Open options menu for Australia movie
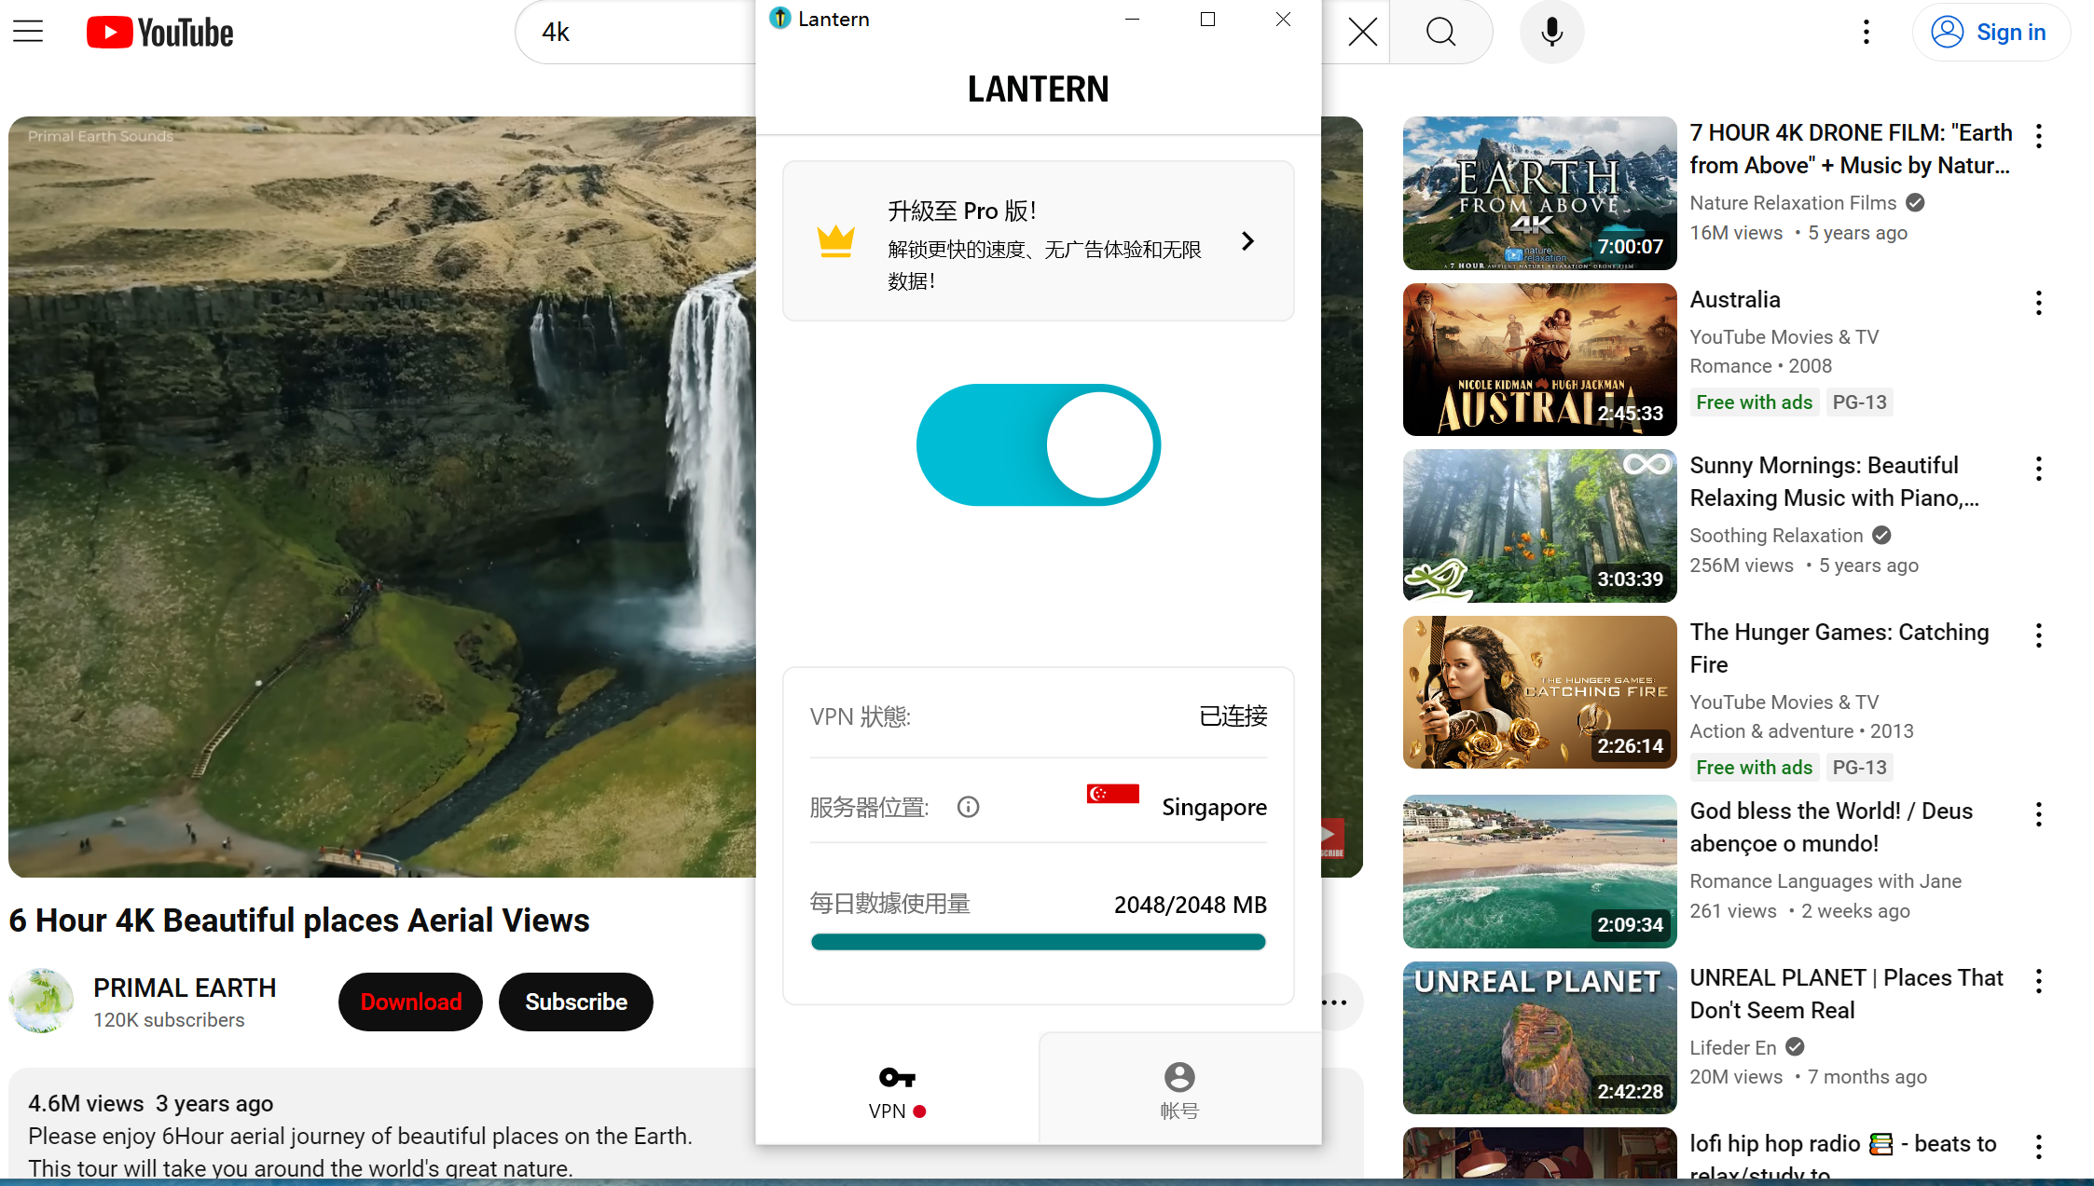Screen dimensions: 2094x1186 2039,303
